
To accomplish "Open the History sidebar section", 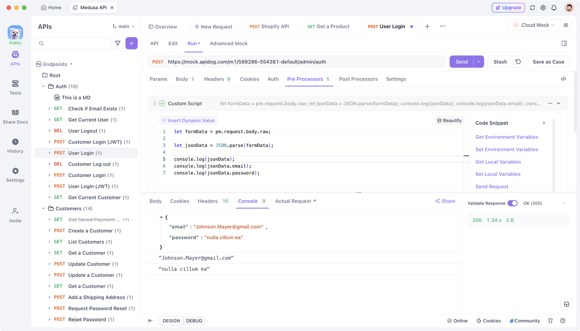I will pyautogui.click(x=15, y=146).
